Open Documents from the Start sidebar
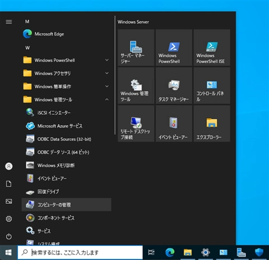 coord(9,184)
